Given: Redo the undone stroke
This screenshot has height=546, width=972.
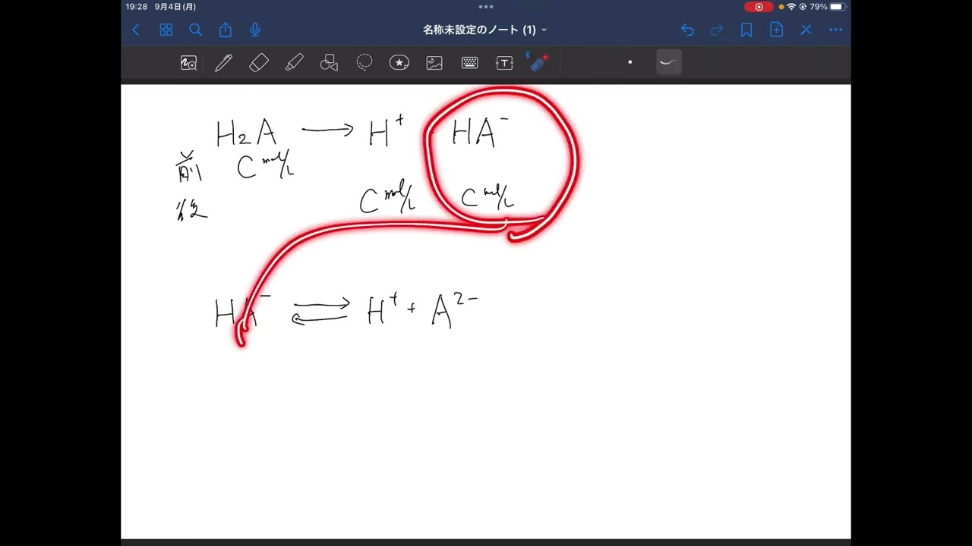Looking at the screenshot, I should pyautogui.click(x=717, y=30).
